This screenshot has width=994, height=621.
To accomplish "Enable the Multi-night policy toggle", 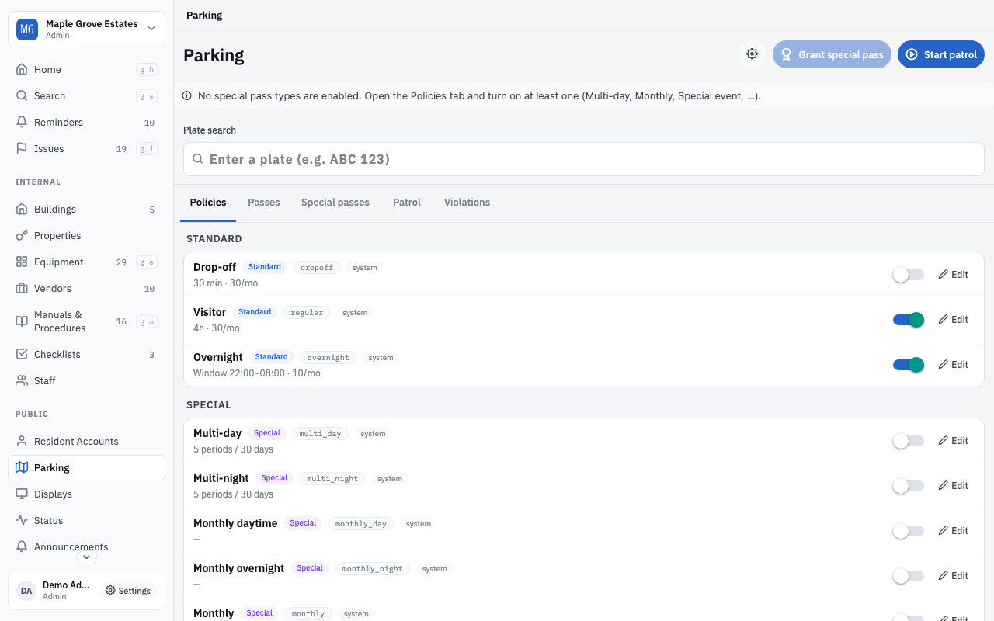I will (x=909, y=486).
